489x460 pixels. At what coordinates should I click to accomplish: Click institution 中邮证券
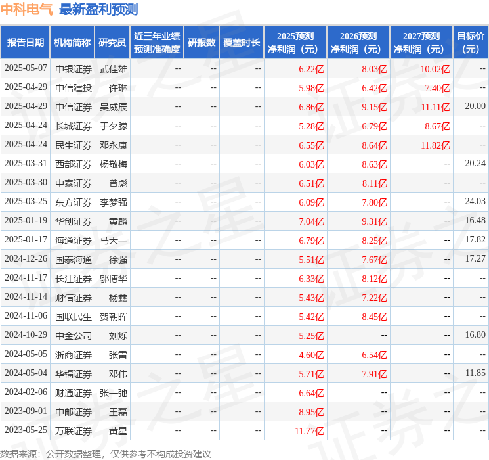(x=74, y=412)
